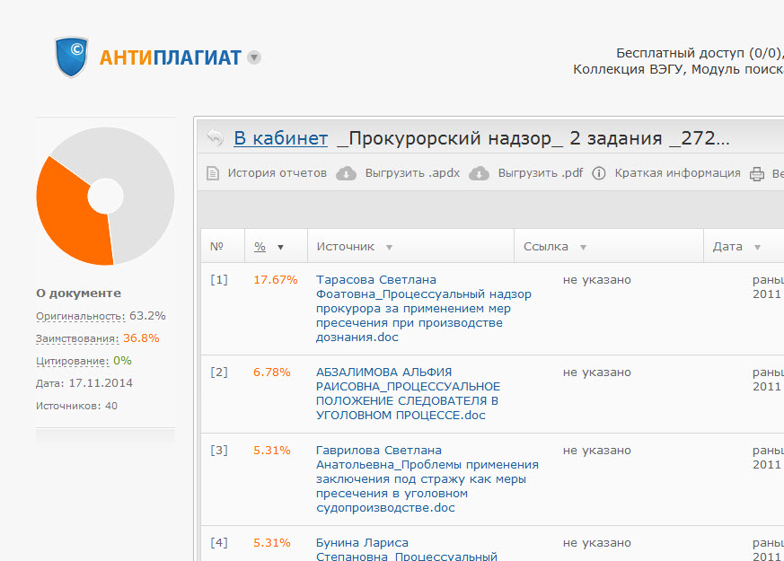Screen dimensions: 784x561
Task: Click не указано in the Гаврилова row
Action: 597,450
